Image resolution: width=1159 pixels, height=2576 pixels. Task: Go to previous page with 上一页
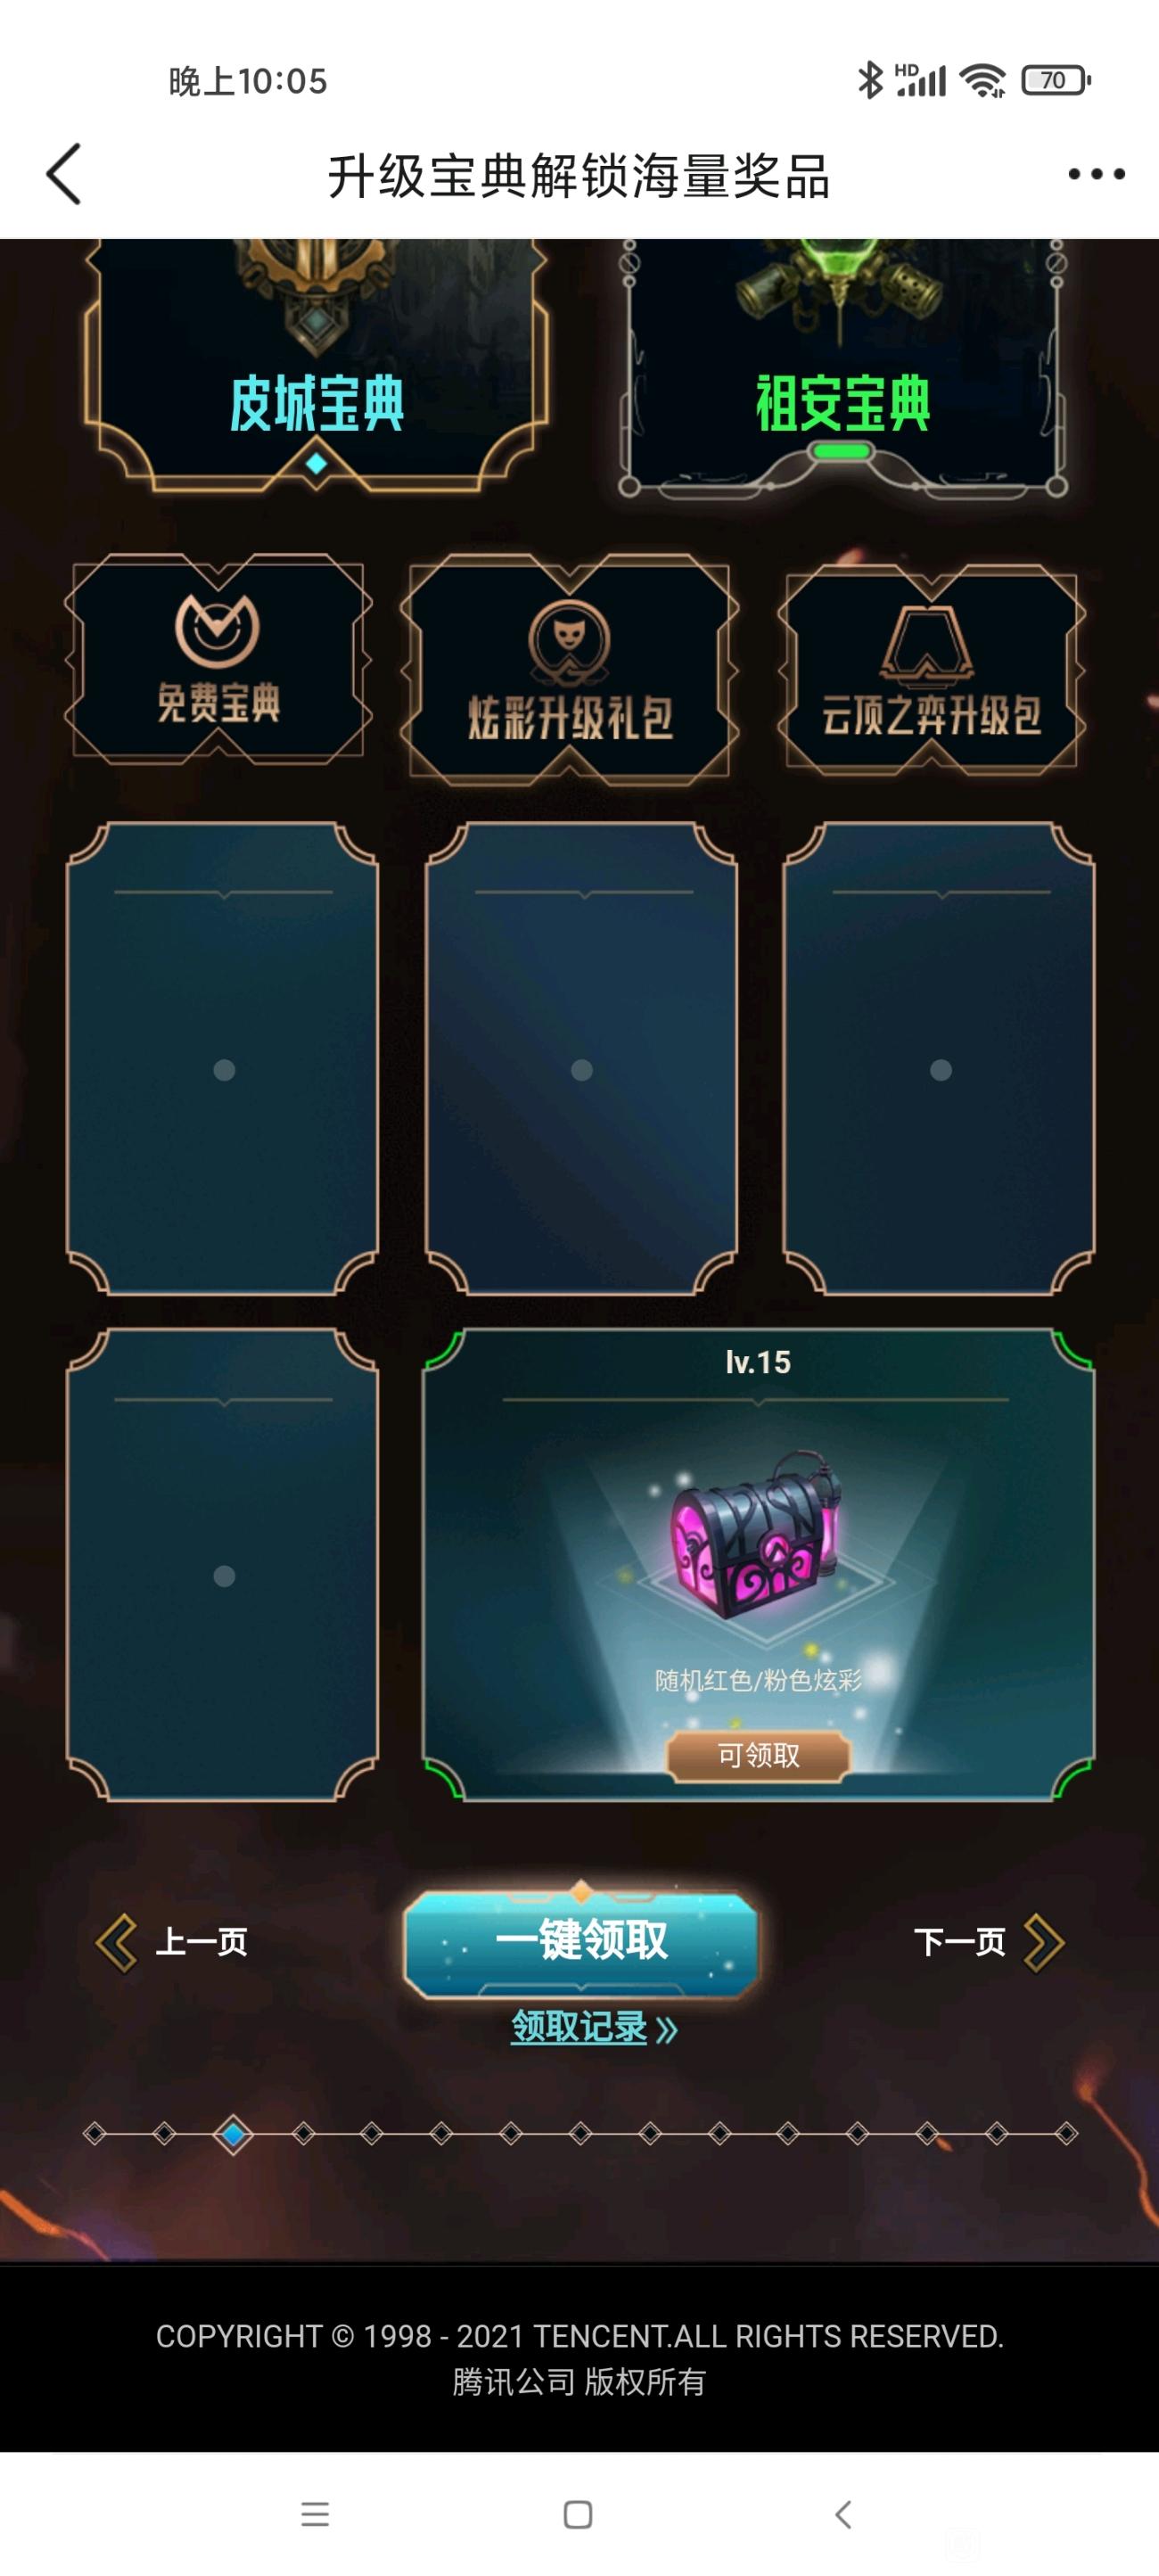click(172, 1942)
